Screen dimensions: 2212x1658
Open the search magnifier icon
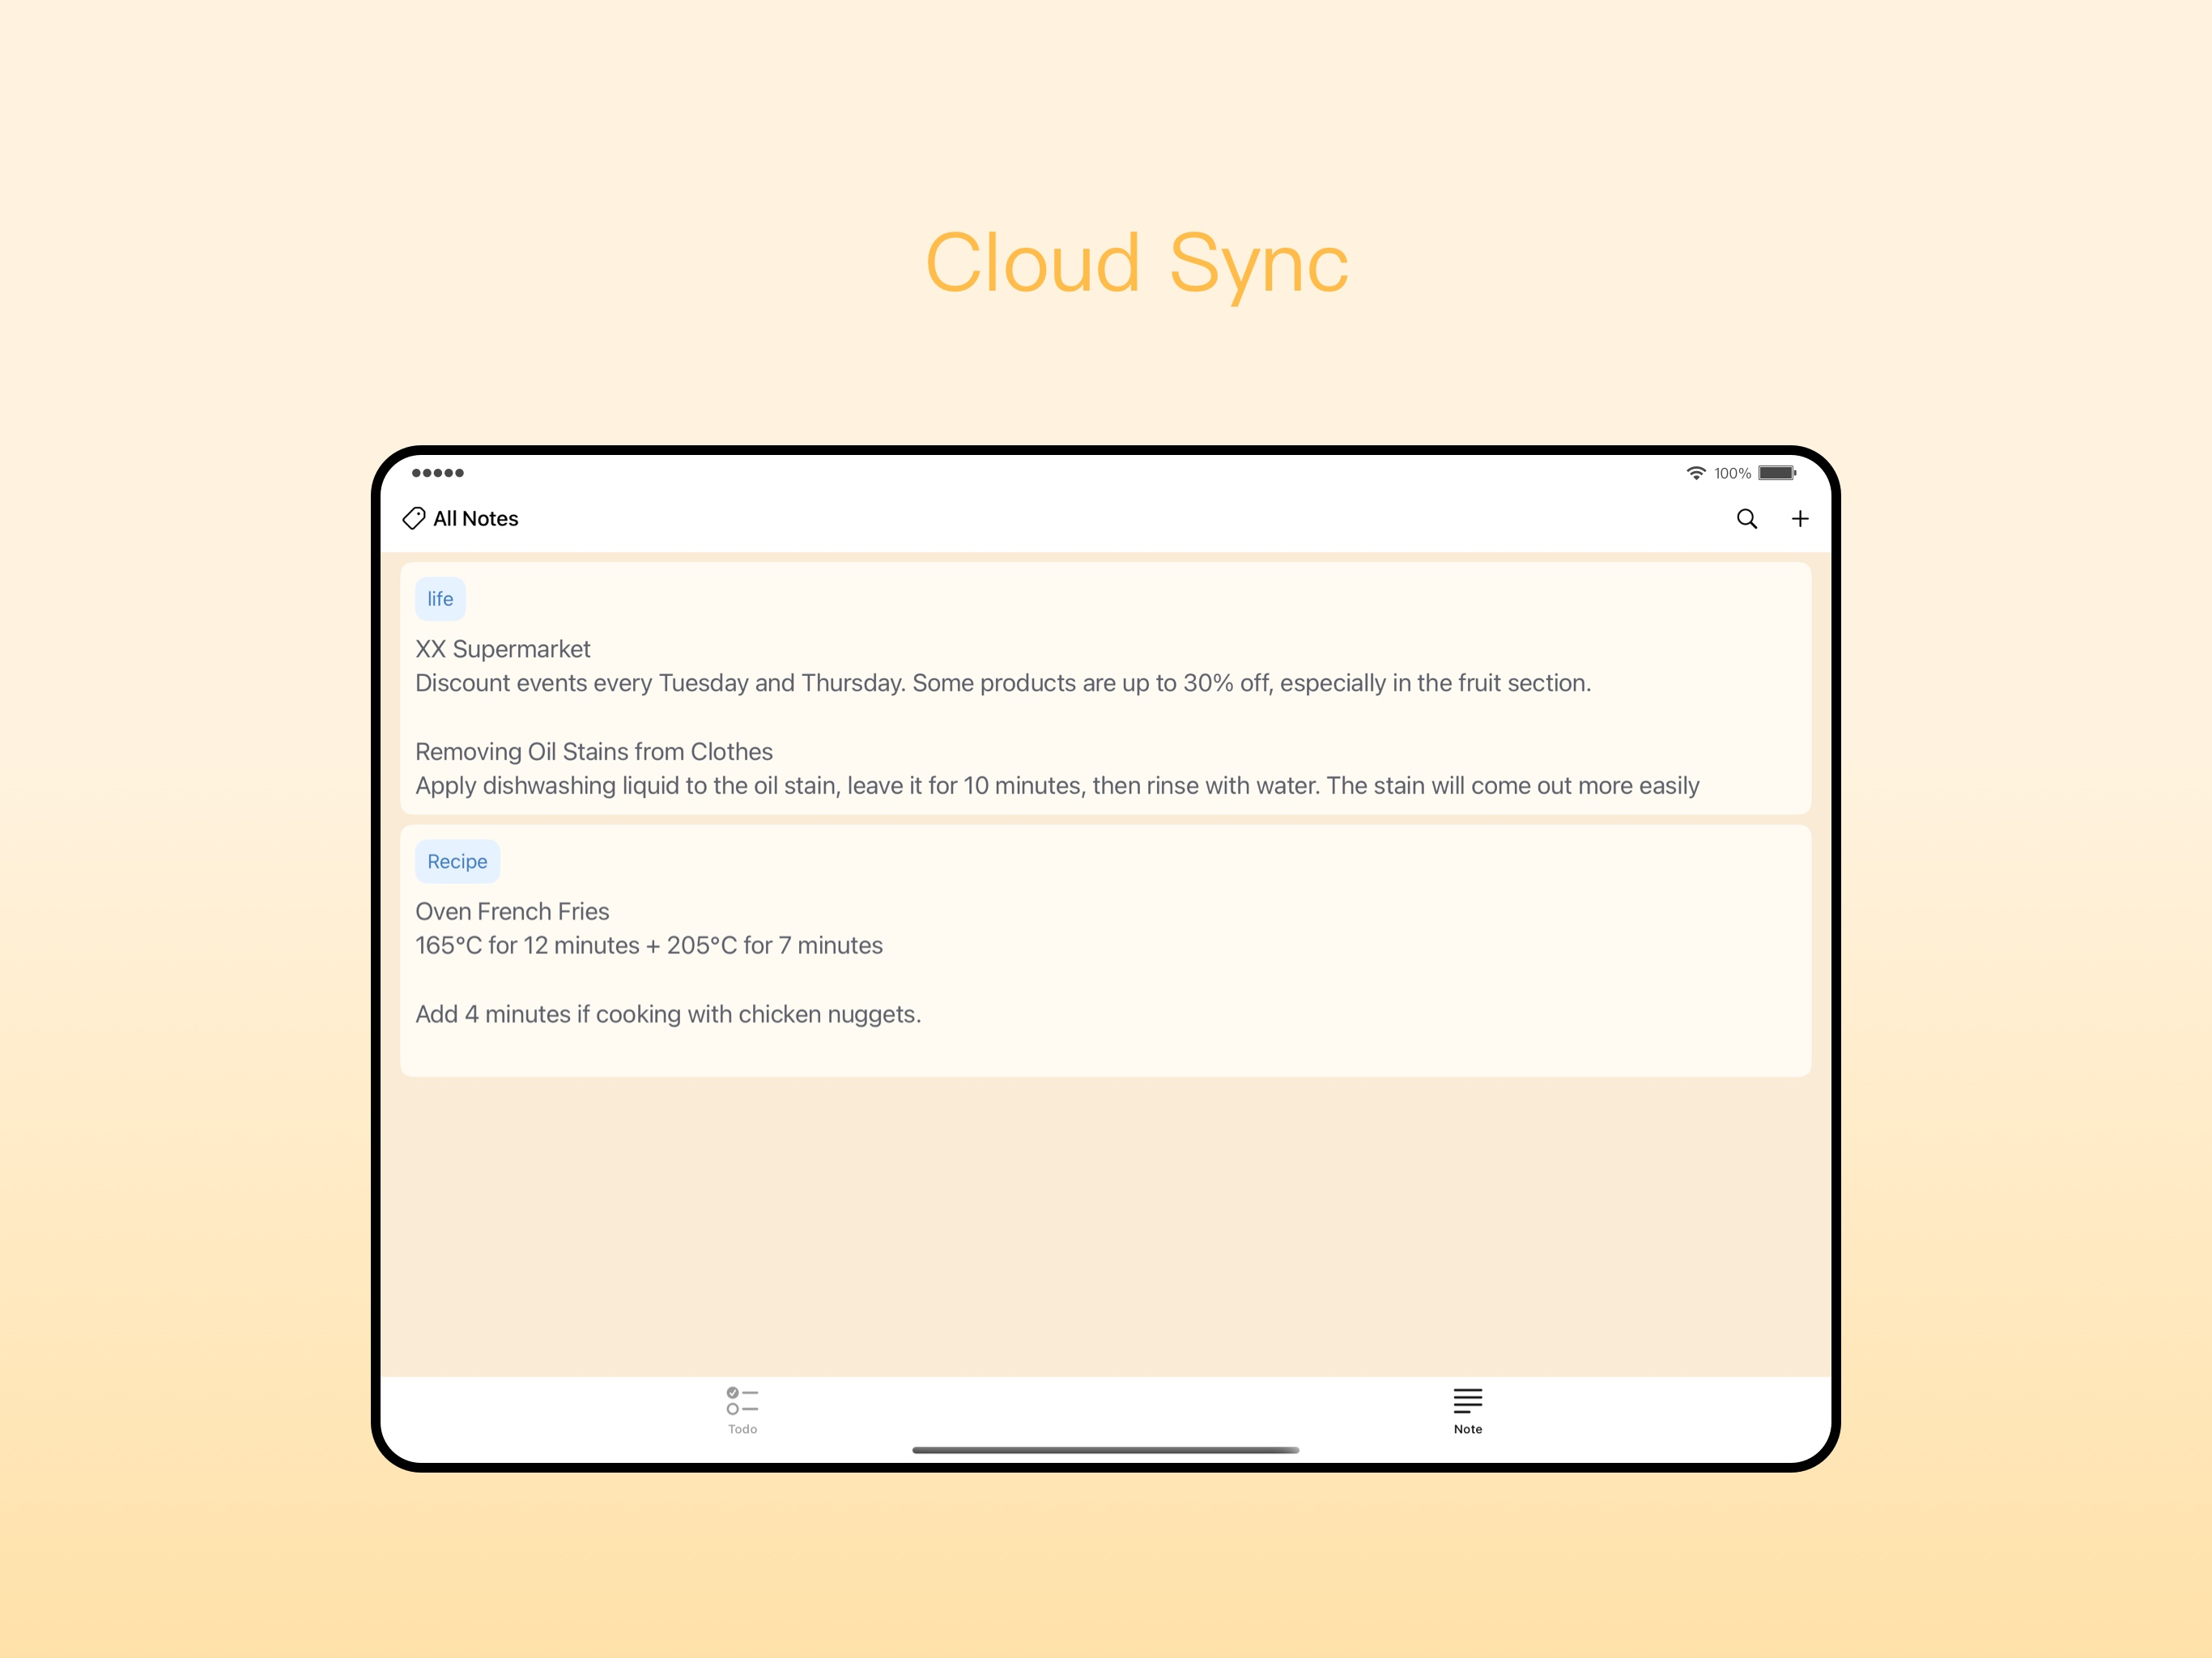tap(1746, 519)
